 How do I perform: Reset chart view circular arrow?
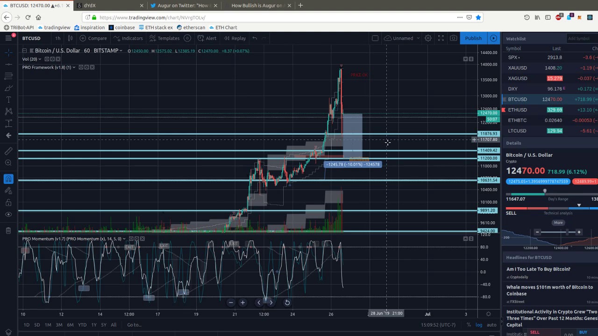tap(287, 302)
